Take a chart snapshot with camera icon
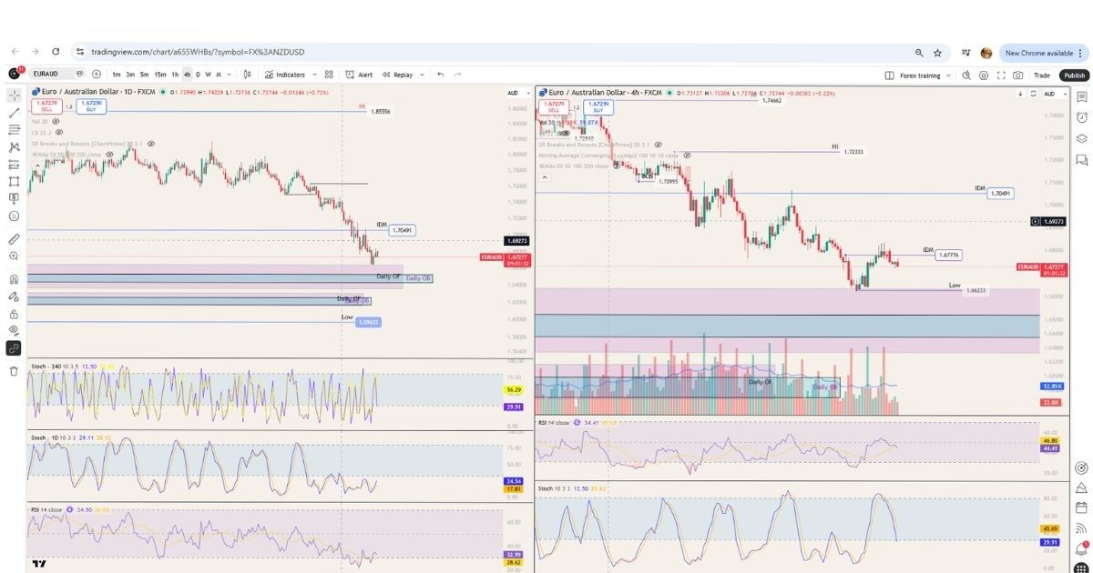 click(x=1018, y=75)
